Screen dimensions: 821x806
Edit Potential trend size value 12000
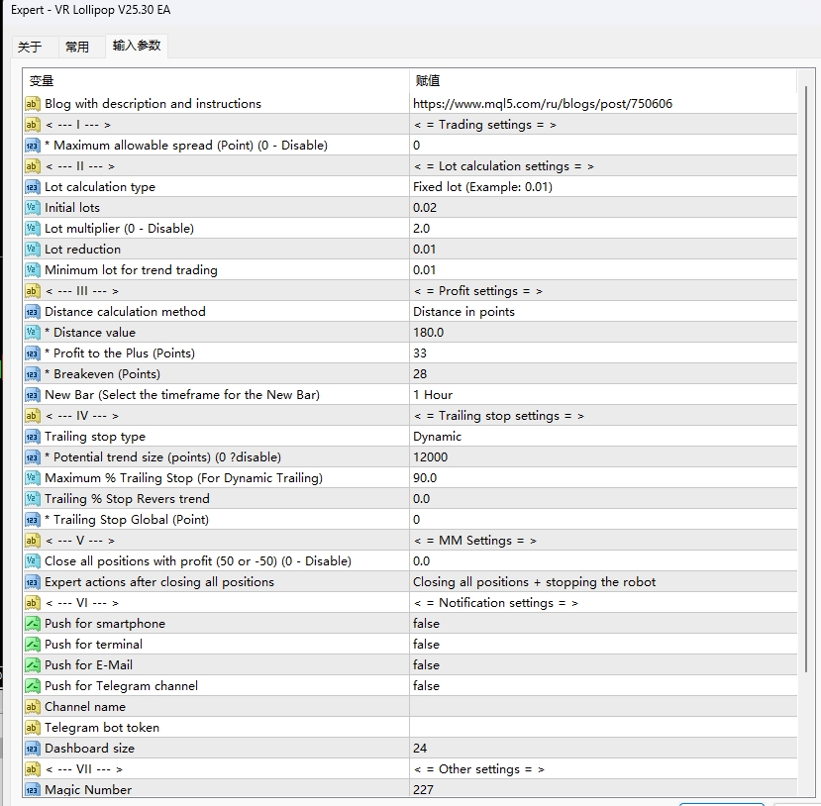tap(603, 457)
